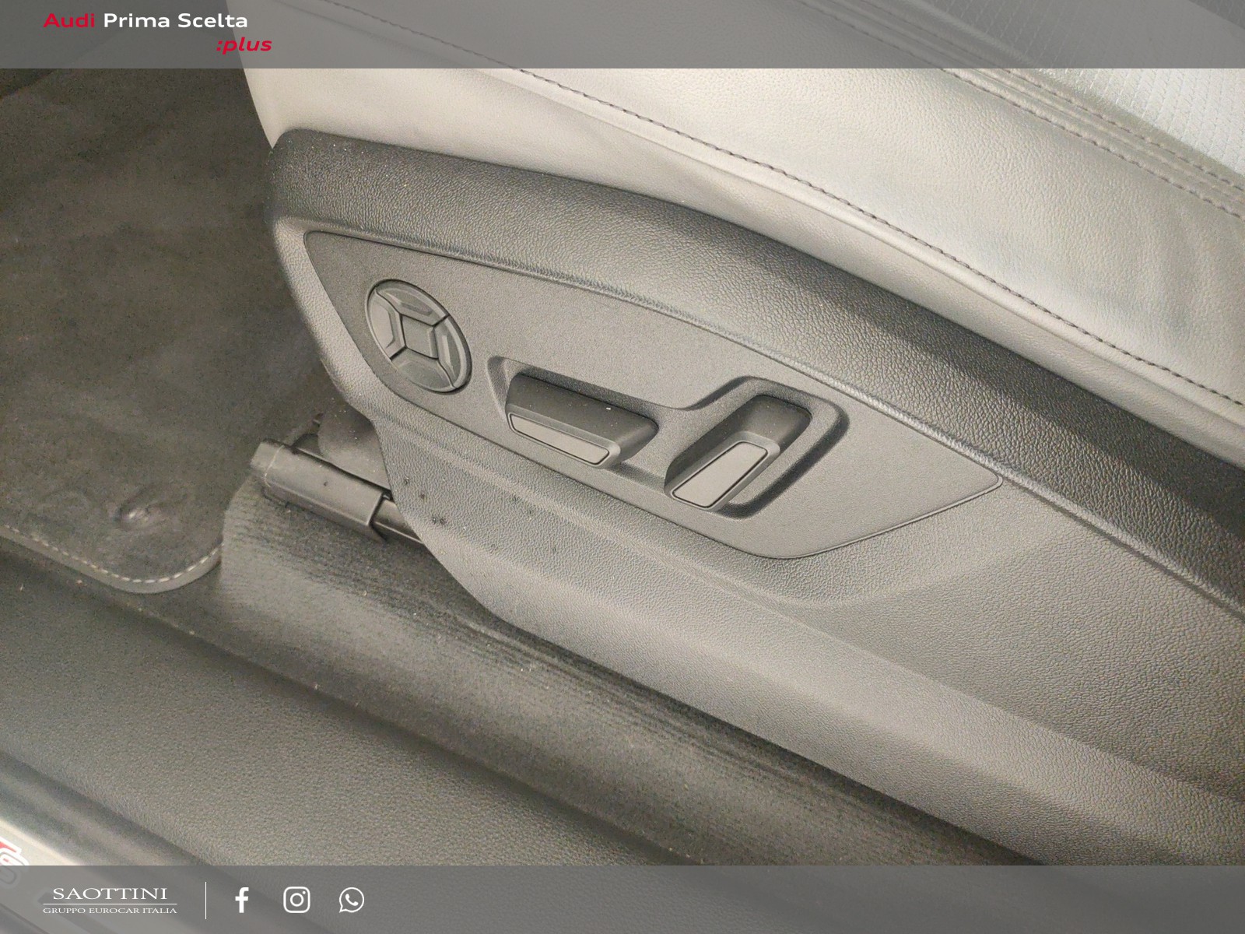The height and width of the screenshot is (934, 1245).
Task: Click the Gruppo Eurocar Italia text
Action: (x=110, y=910)
